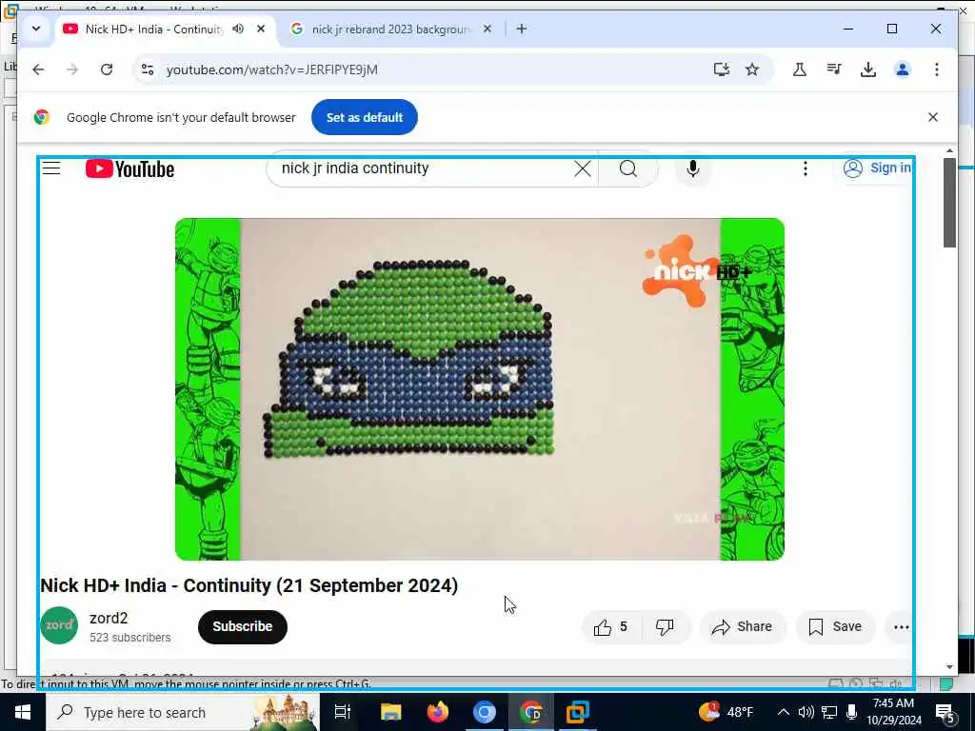Like the video with thumbs up
975x731 pixels.
[610, 627]
